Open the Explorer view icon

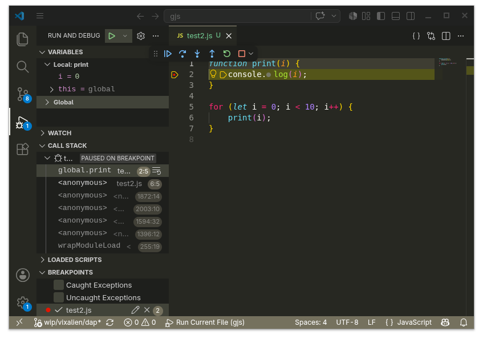click(22, 39)
